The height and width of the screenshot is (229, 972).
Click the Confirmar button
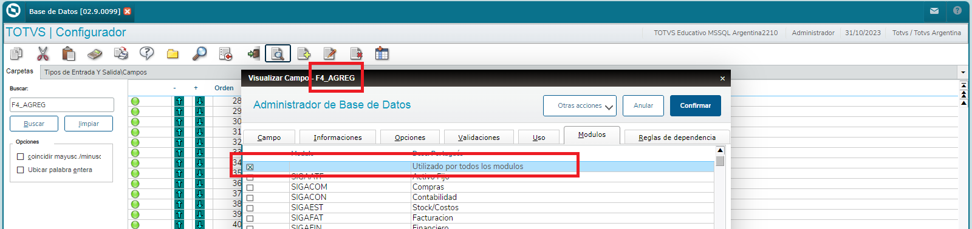[696, 105]
